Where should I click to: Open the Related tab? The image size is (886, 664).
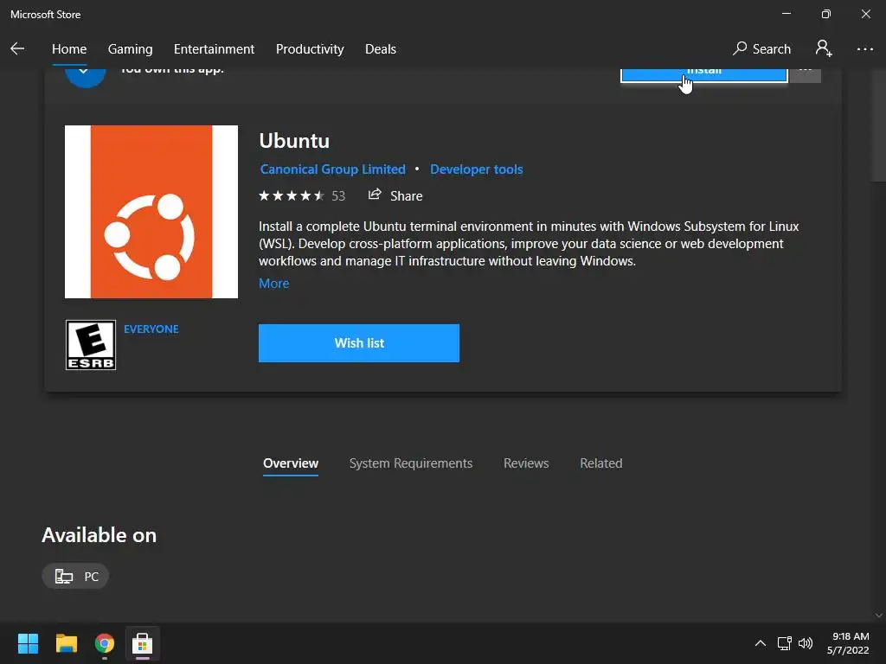[600, 463]
